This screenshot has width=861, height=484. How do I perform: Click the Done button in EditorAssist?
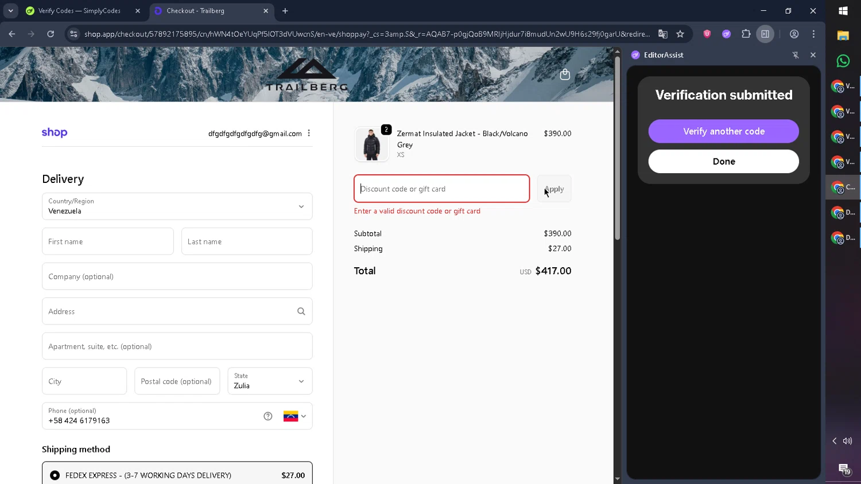coord(723,162)
